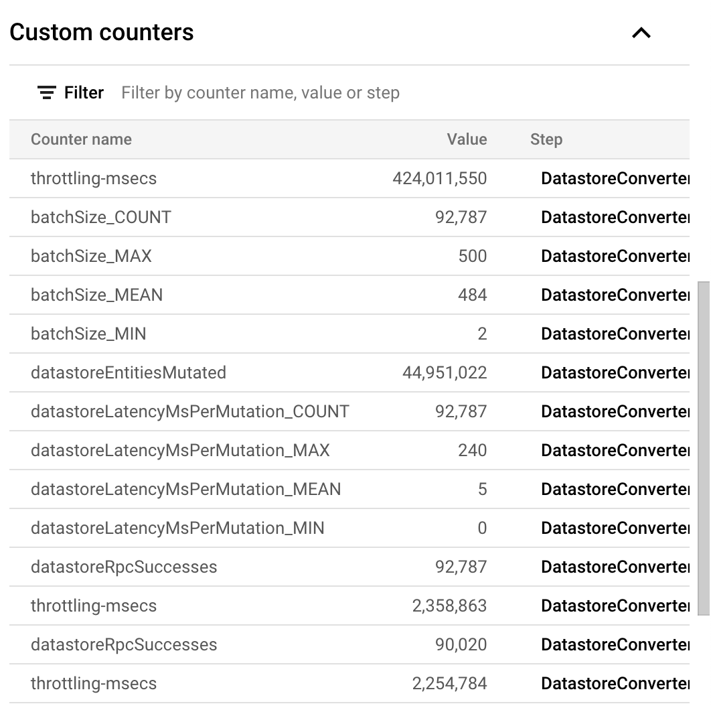711x706 pixels.
Task: Open step link for datastoreLatencyMsPerMutation_MEAN
Action: 615,489
